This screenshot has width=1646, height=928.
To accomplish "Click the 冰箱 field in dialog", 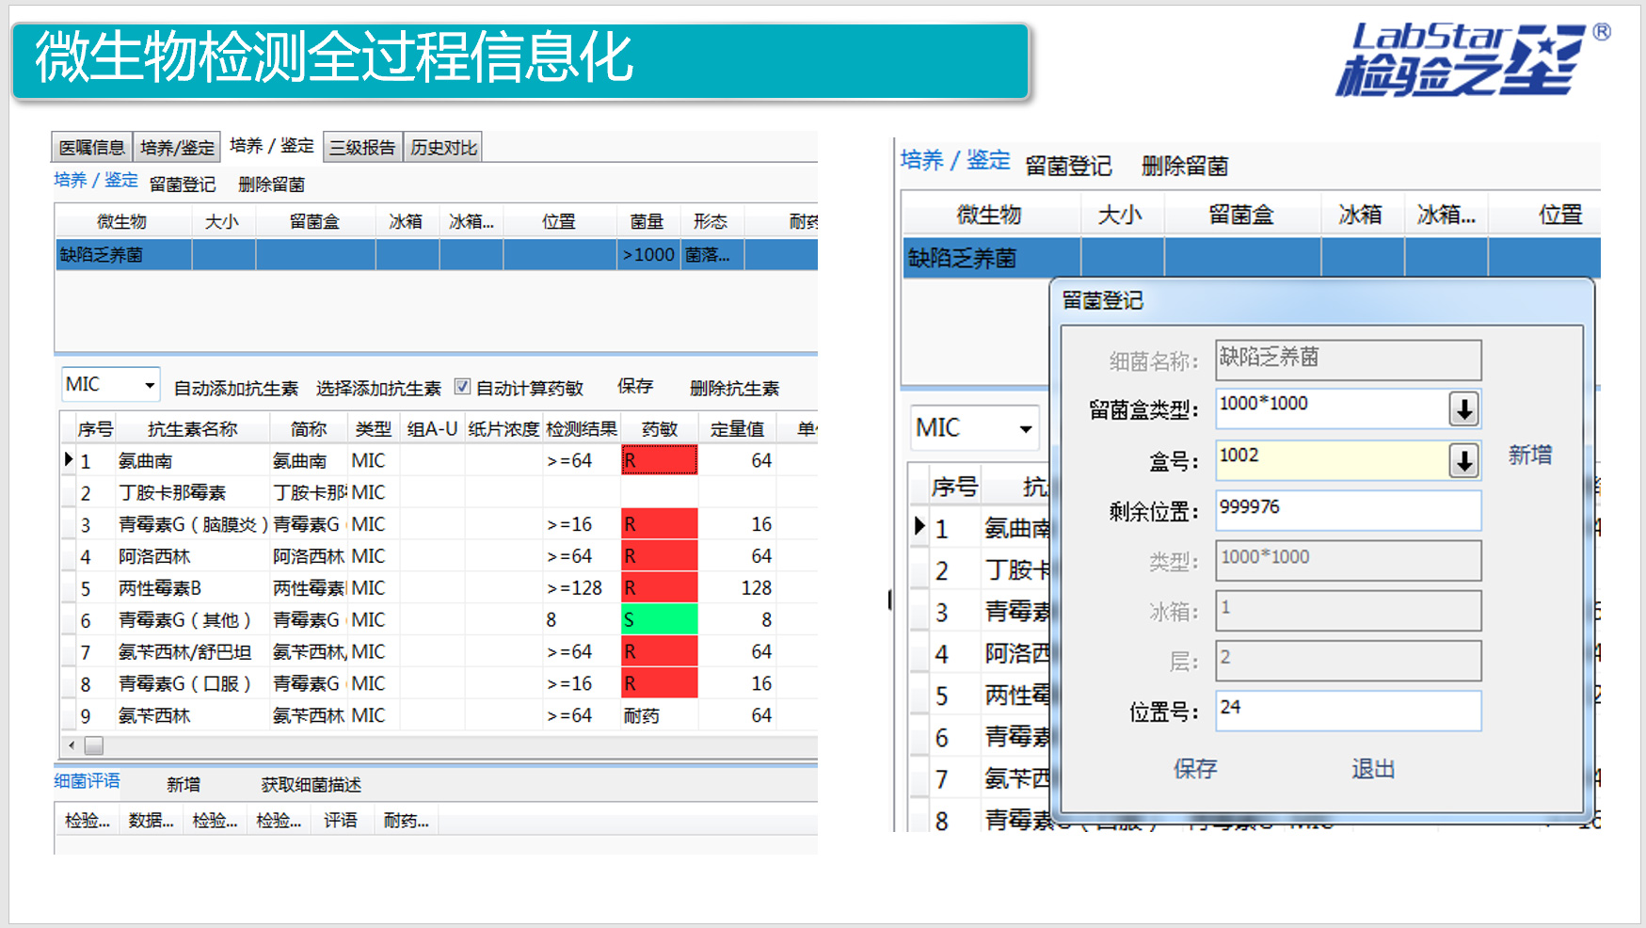I will click(x=1348, y=611).
